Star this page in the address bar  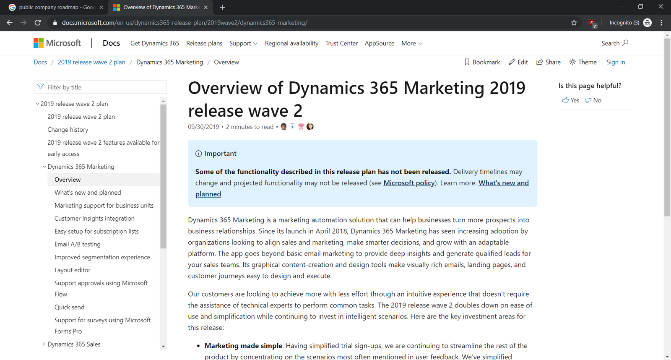pyautogui.click(x=574, y=23)
